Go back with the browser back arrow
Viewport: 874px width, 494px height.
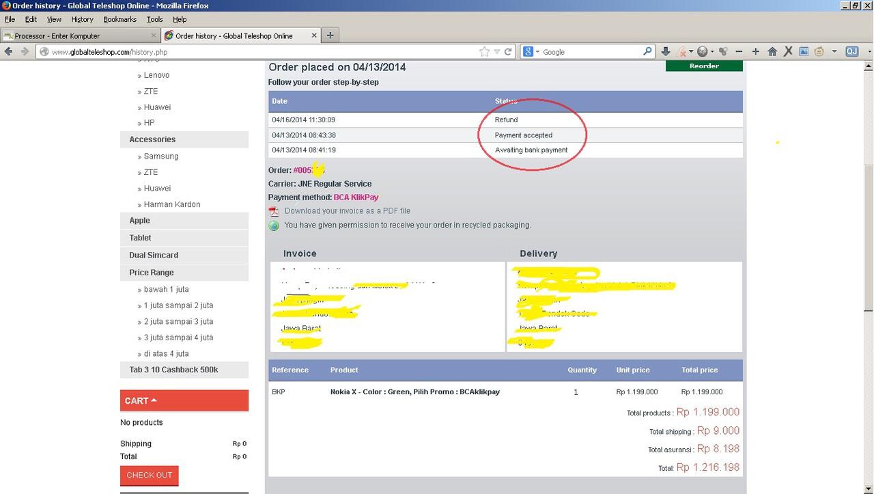[x=9, y=51]
